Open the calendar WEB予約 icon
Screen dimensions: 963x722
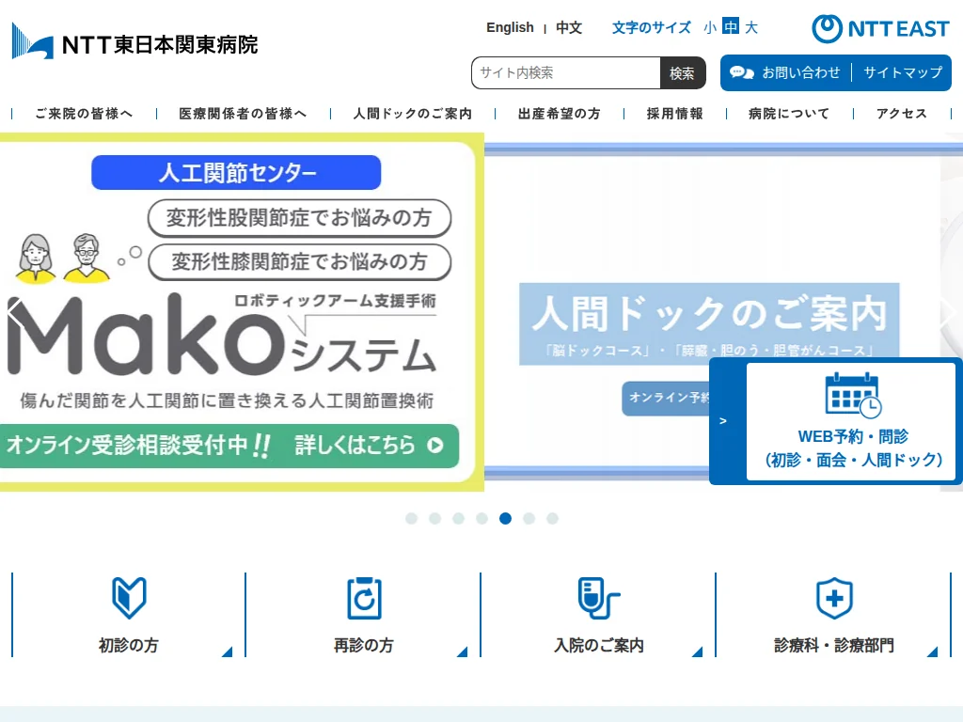click(852, 395)
